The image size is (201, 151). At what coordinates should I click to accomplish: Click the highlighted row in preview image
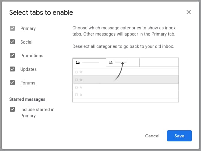(x=139, y=80)
